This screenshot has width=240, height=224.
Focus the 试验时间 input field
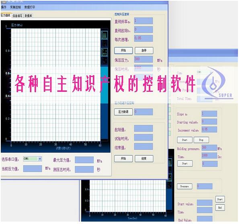144,137
